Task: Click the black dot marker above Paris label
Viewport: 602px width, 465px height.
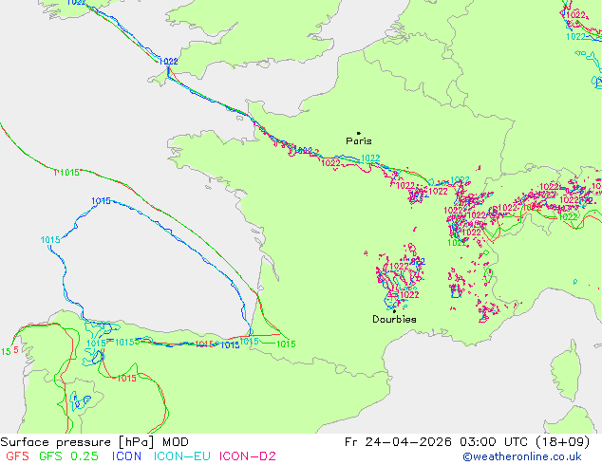Action: click(x=359, y=133)
